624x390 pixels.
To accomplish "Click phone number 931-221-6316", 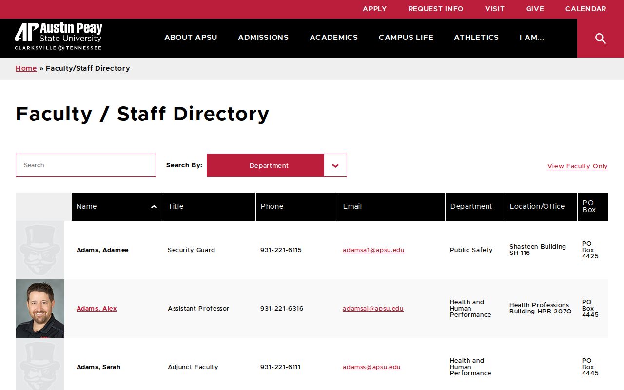I will [x=282, y=309].
